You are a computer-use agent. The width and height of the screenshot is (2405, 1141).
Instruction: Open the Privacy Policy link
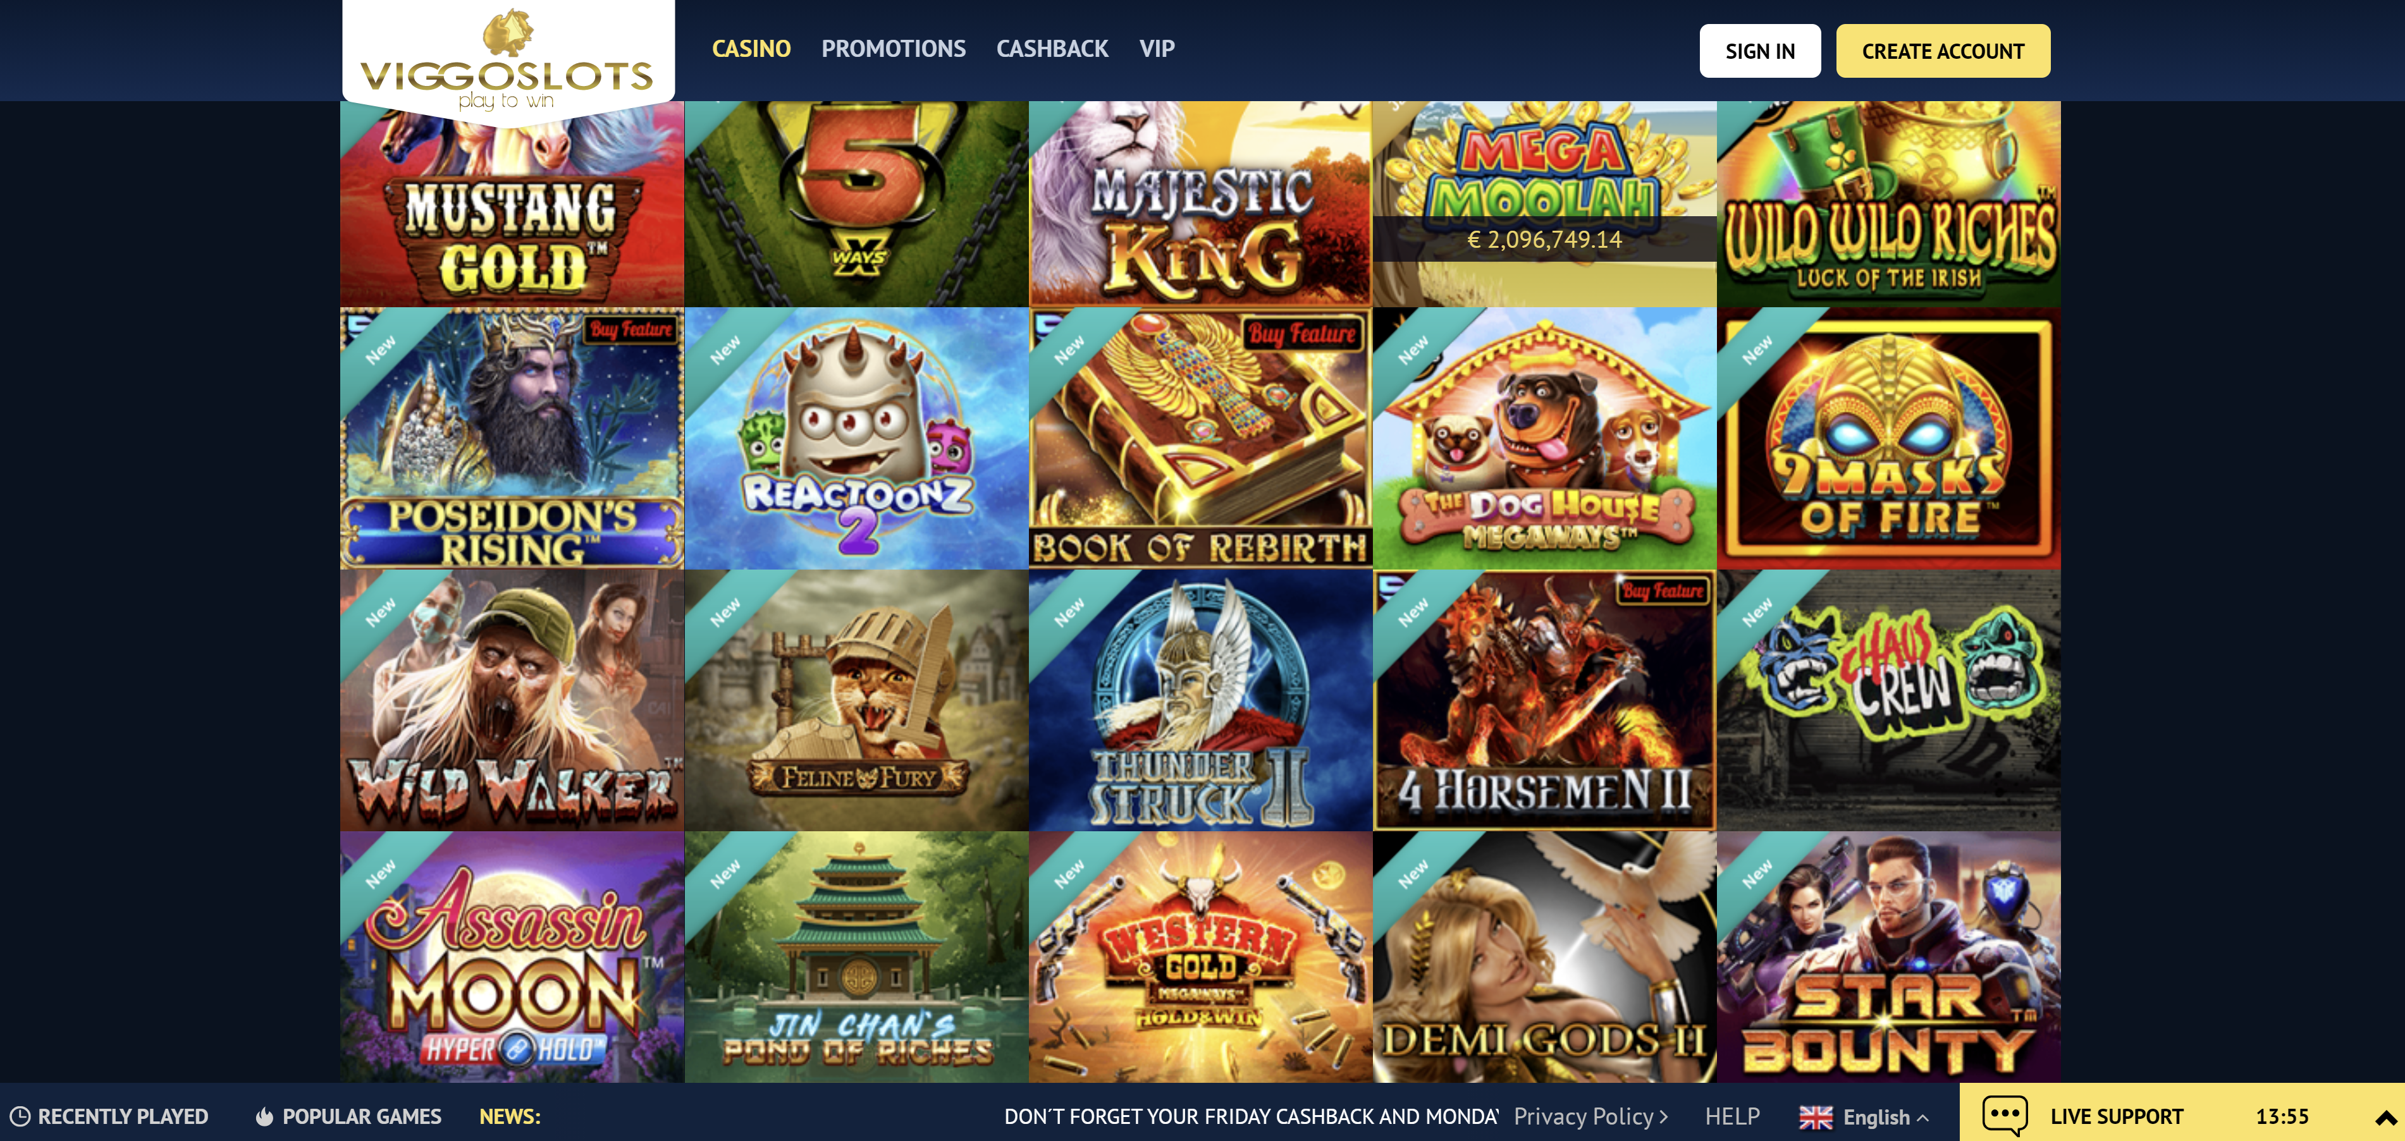[1590, 1116]
